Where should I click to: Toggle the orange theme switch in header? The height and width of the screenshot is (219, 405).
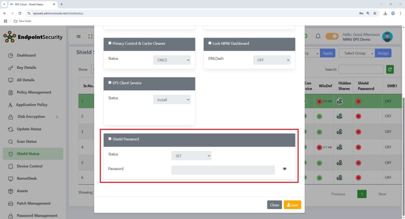point(332,36)
